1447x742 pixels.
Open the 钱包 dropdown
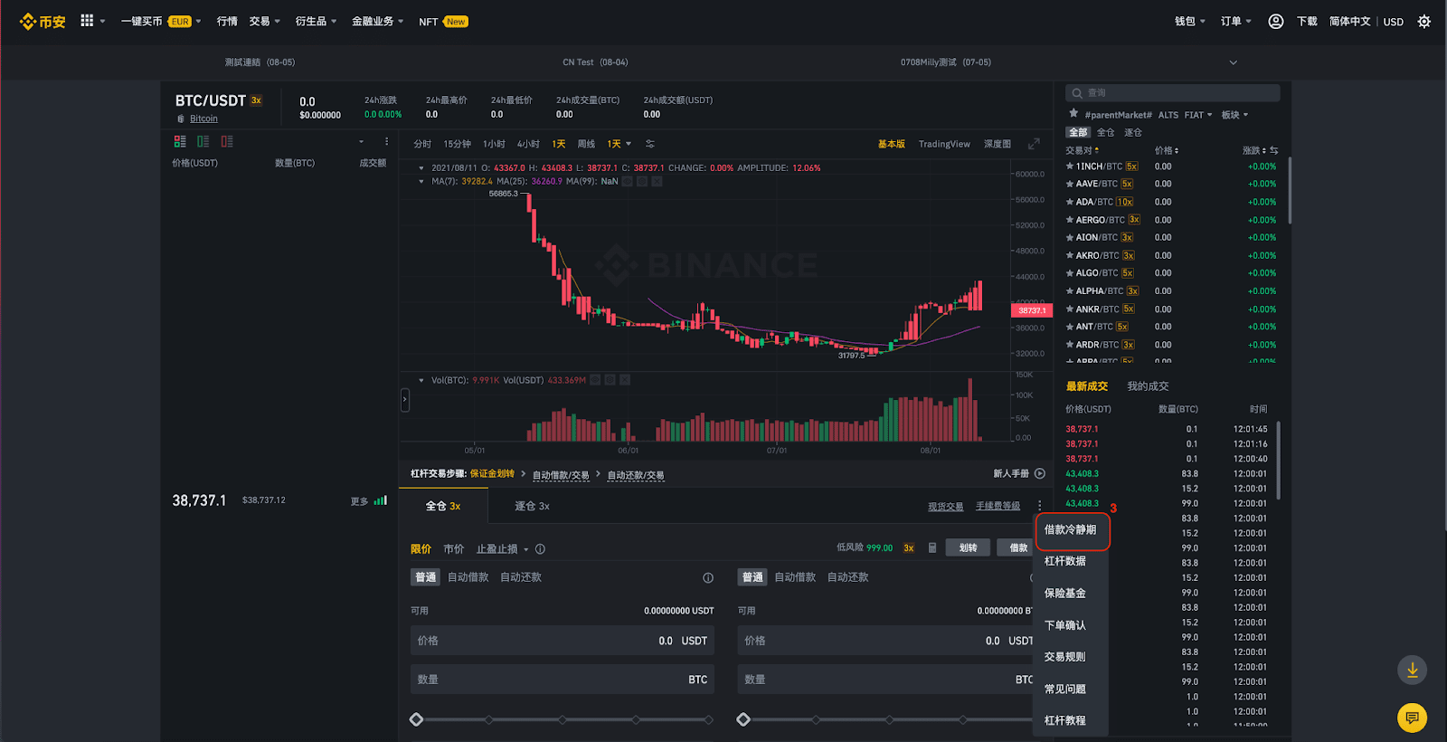coord(1190,21)
